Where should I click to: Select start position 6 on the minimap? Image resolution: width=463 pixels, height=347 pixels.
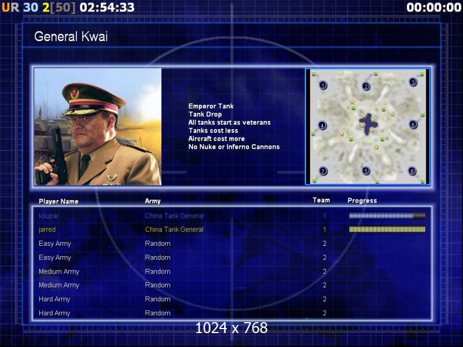413,124
